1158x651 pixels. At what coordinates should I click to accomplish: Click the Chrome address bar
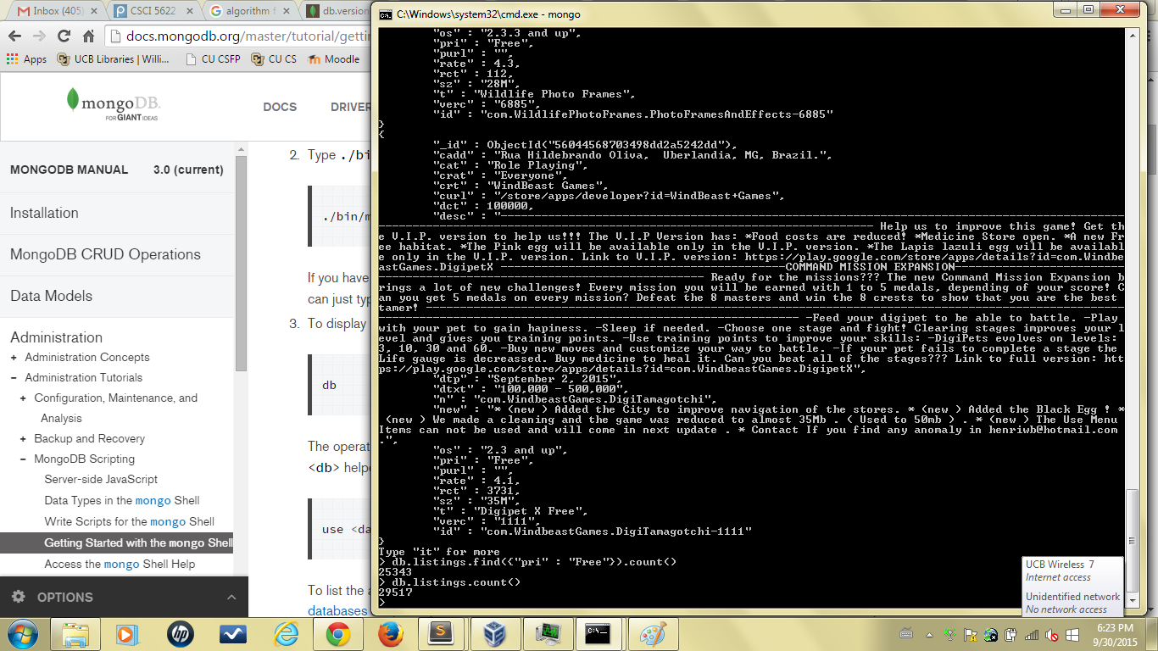[x=239, y=36]
